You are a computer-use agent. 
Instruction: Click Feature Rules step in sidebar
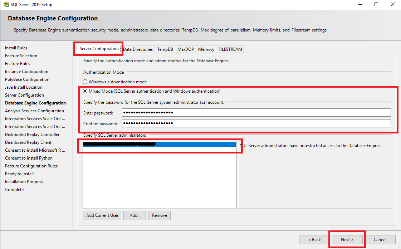(x=18, y=64)
